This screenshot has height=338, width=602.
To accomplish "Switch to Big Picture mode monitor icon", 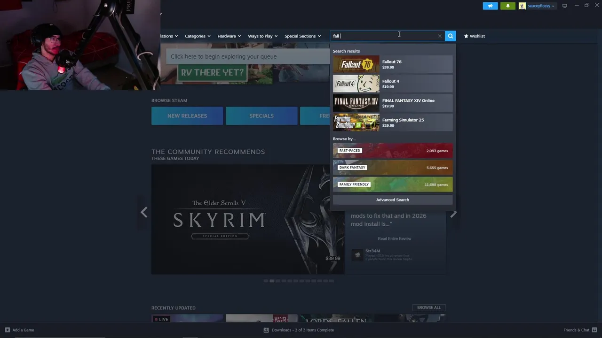I will pos(564,6).
